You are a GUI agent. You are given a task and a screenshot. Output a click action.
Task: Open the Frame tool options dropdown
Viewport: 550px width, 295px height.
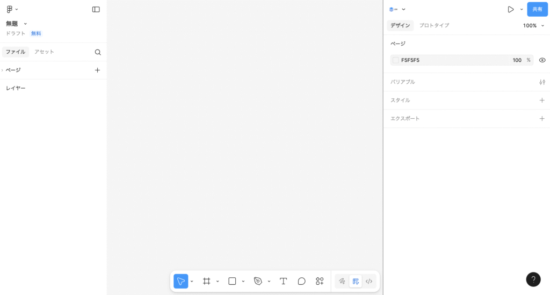(218, 282)
